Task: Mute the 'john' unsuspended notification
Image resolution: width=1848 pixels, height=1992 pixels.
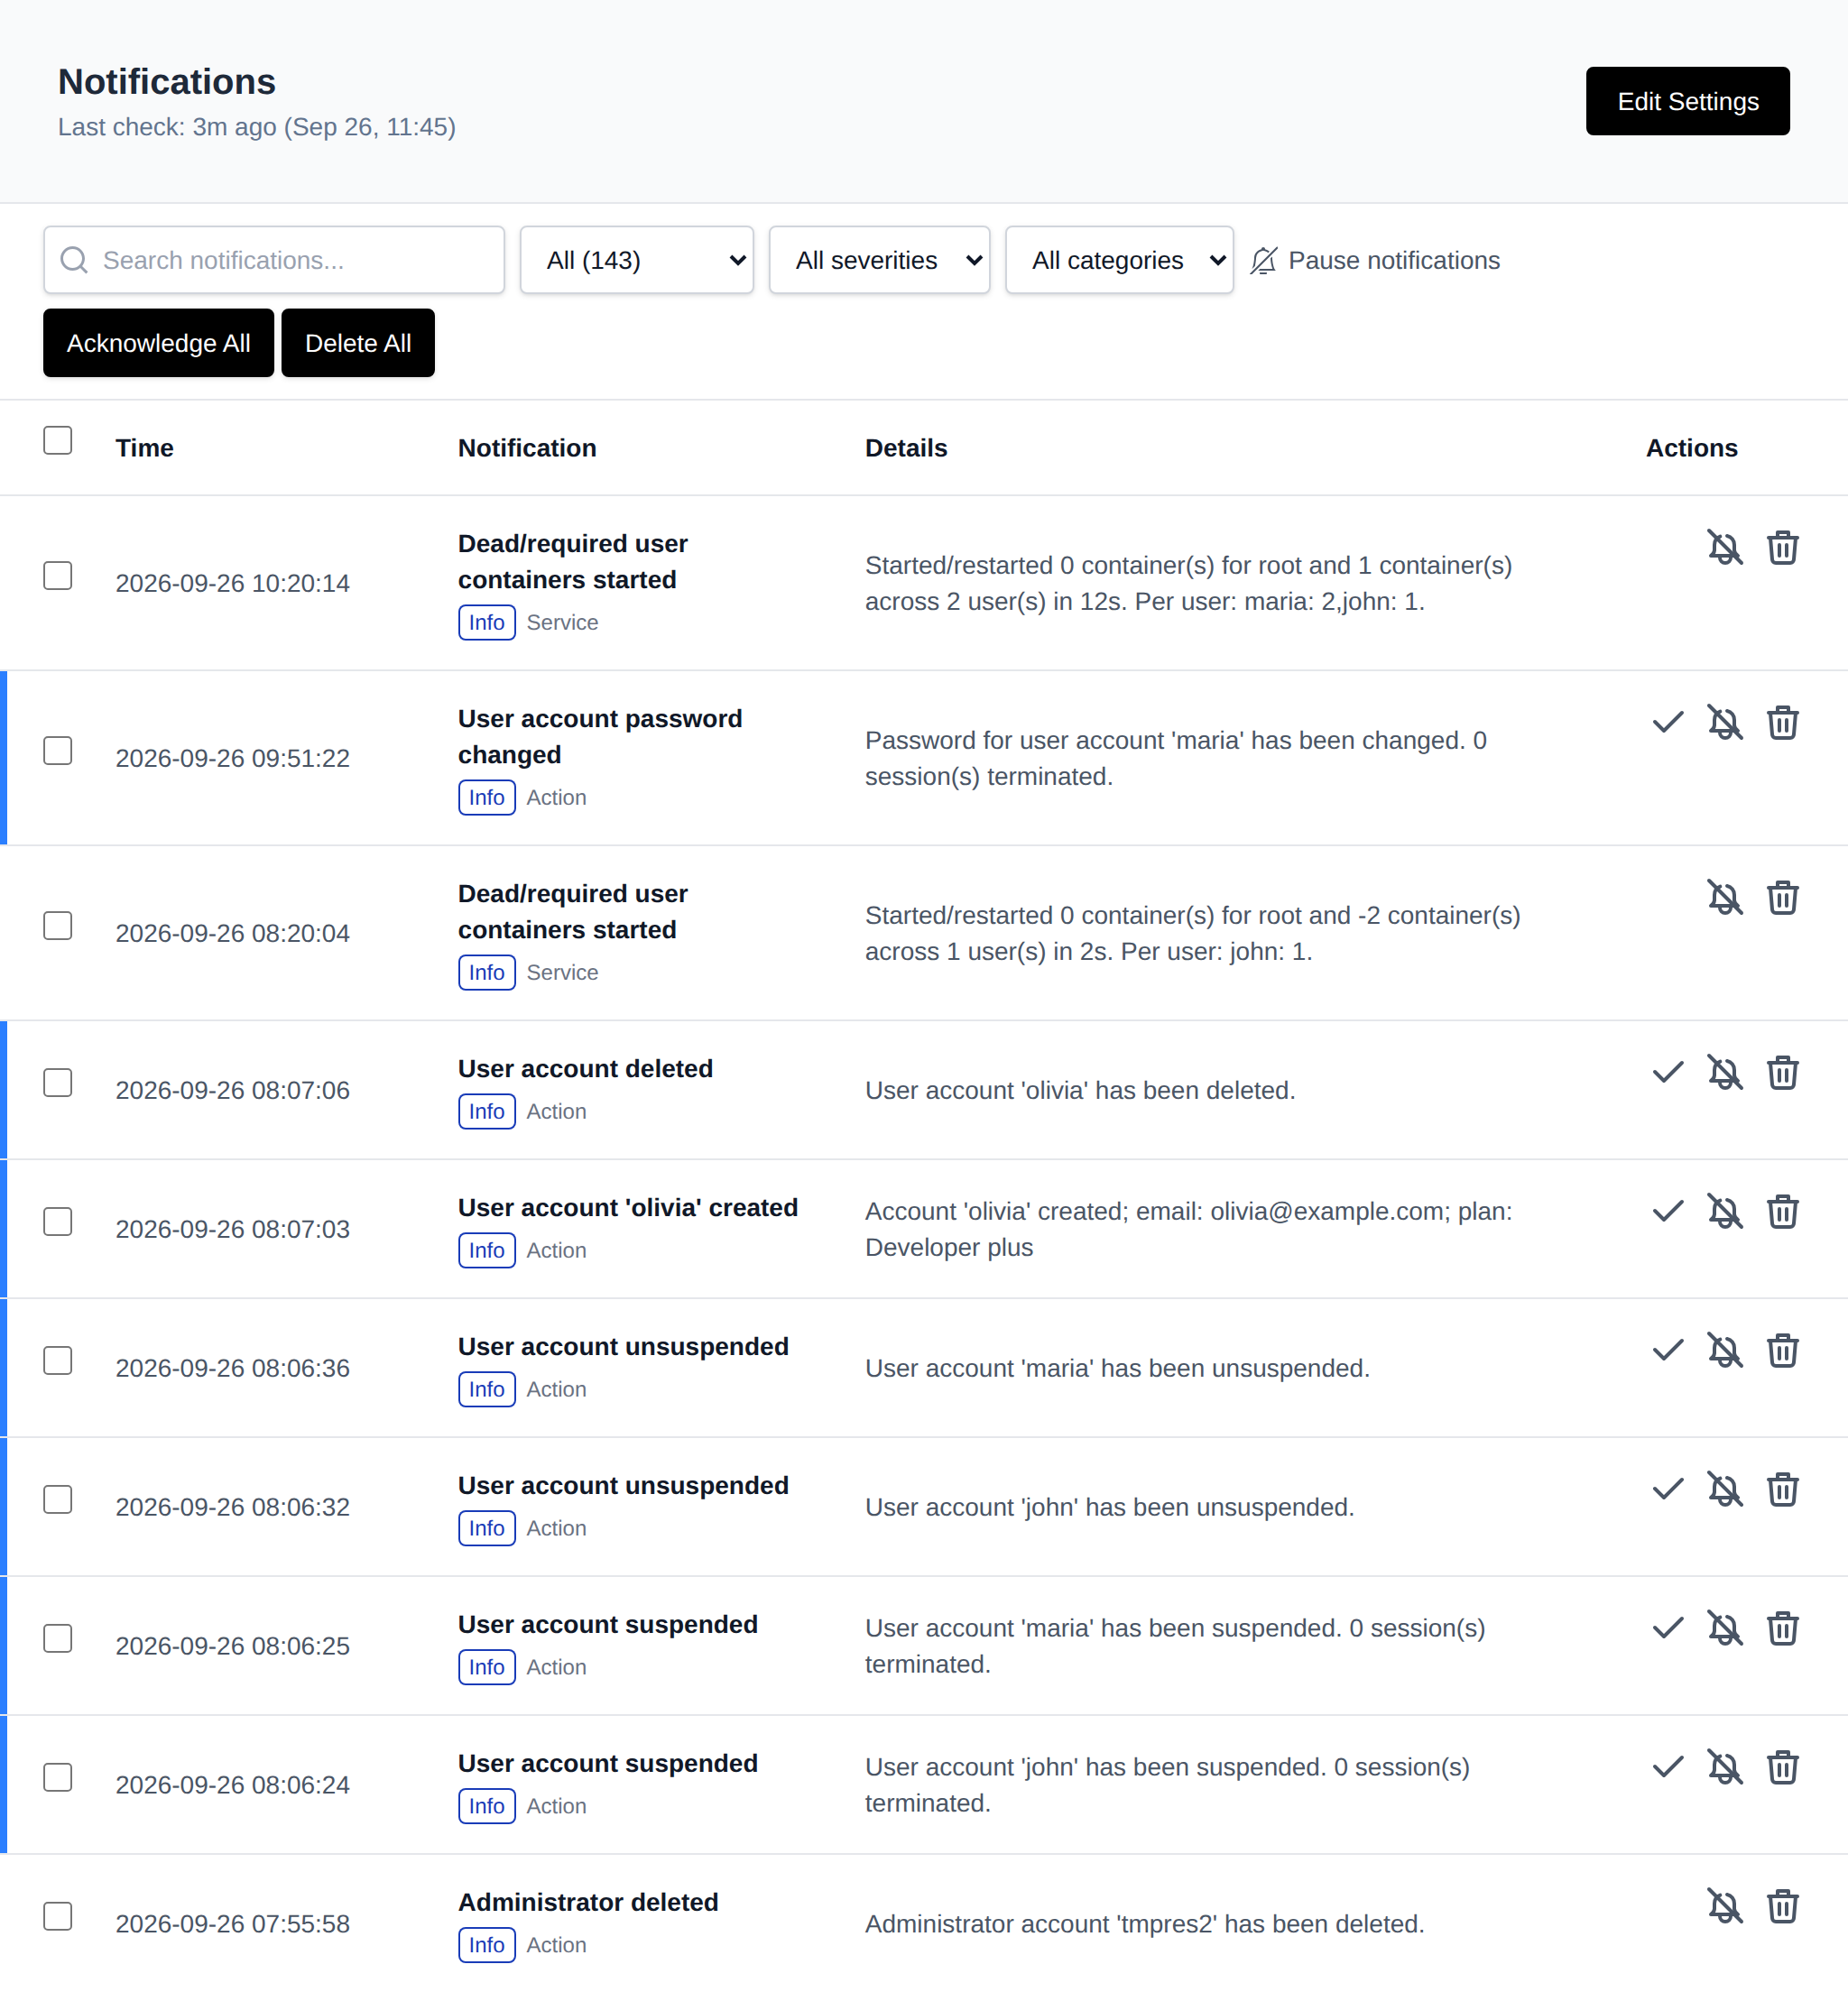Action: [x=1724, y=1490]
